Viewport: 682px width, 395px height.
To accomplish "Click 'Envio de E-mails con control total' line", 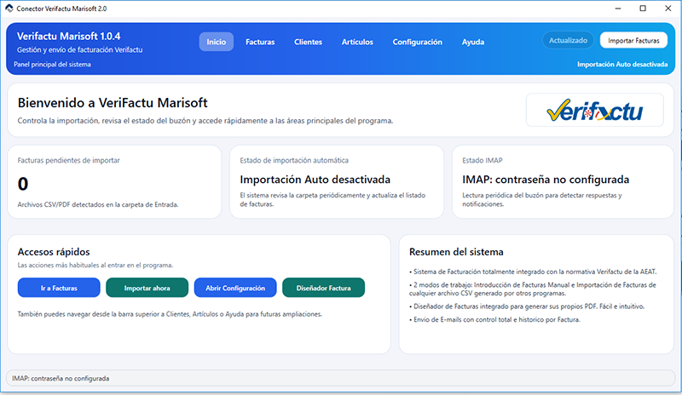I will [x=494, y=319].
